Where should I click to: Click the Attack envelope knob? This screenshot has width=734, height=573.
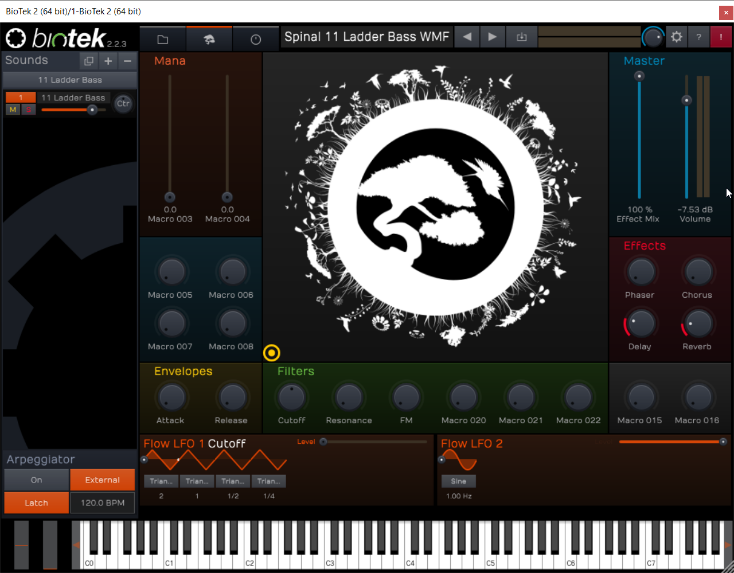(171, 397)
